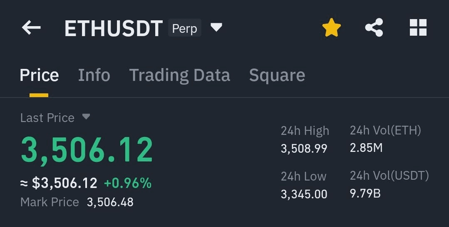The image size is (449, 227).
Task: Open the Trading Data tab
Action: point(179,76)
